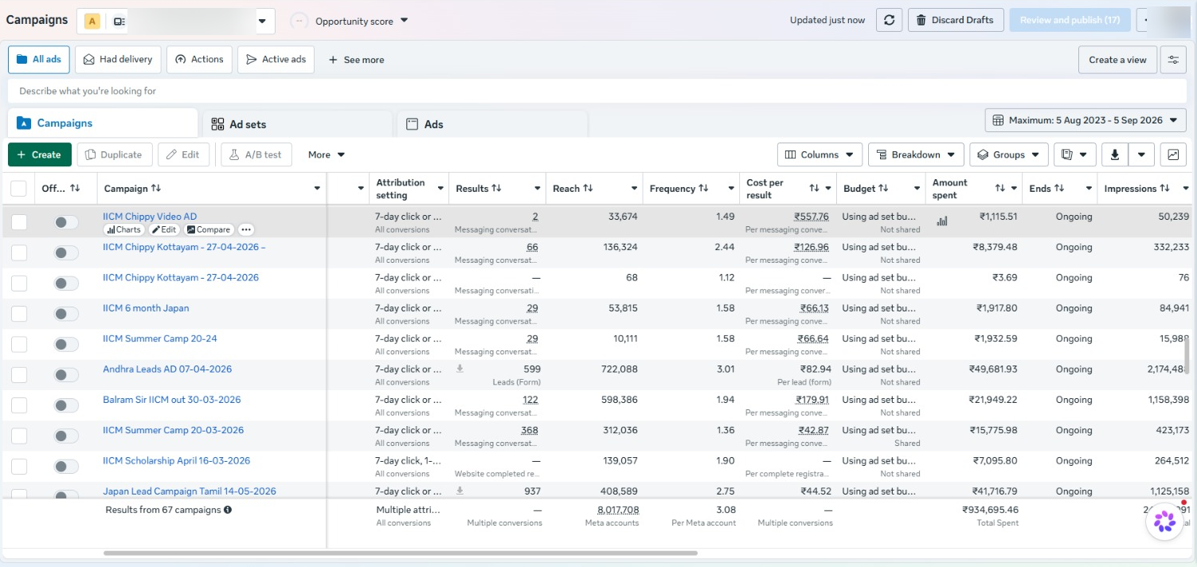Open Charts for IICM Chippy Video AD
The width and height of the screenshot is (1197, 567).
tap(123, 229)
